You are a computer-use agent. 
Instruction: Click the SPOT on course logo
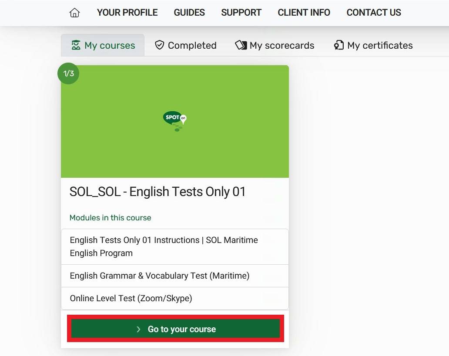click(x=174, y=121)
